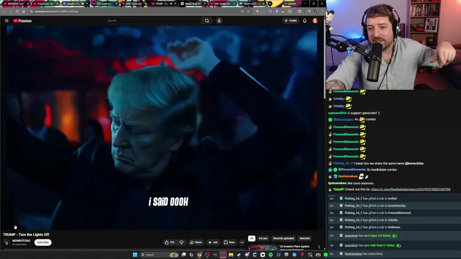Open the Gemini button in Chrome

click(x=290, y=4)
